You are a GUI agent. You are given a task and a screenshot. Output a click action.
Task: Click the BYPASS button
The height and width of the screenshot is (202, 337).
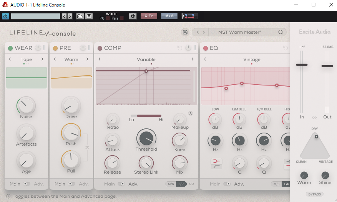pyautogui.click(x=314, y=194)
